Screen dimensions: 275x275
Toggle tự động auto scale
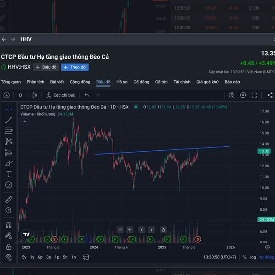tap(267, 257)
